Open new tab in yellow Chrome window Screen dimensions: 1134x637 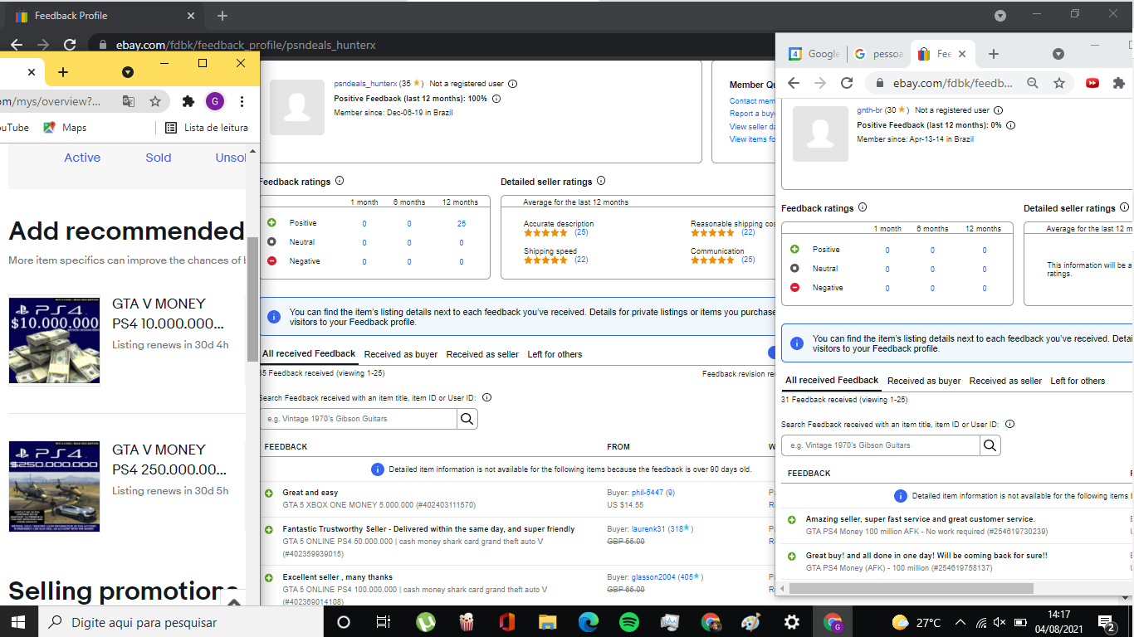pyautogui.click(x=63, y=72)
